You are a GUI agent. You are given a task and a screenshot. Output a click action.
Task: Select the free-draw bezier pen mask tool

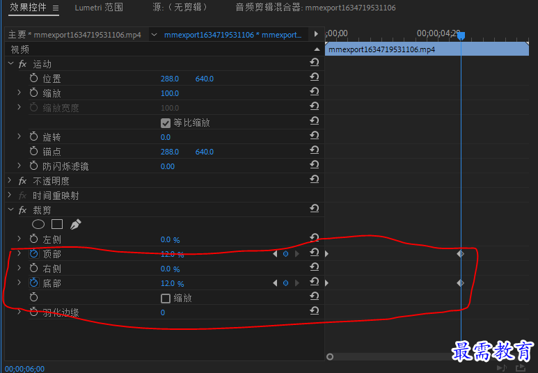[x=75, y=224]
